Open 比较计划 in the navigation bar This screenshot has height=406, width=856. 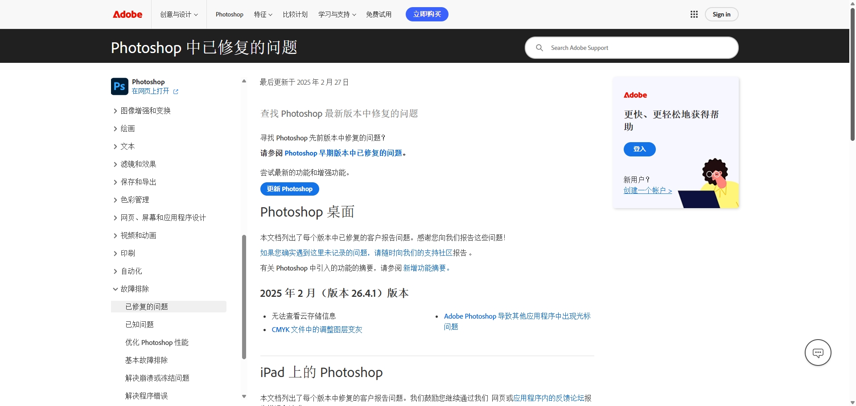coord(295,14)
